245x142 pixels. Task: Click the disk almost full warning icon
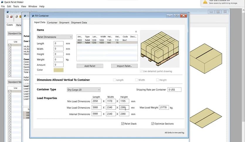(x=205, y=2)
